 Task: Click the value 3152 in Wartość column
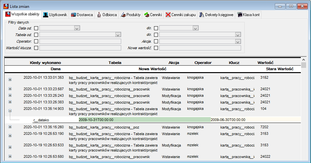tap(264, 77)
